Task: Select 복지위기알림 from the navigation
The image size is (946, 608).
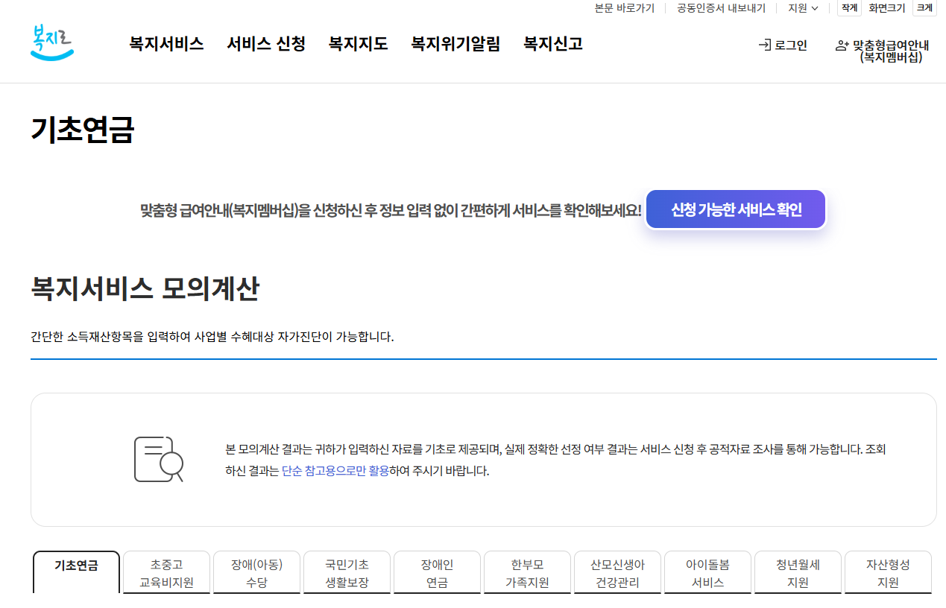Action: point(455,45)
